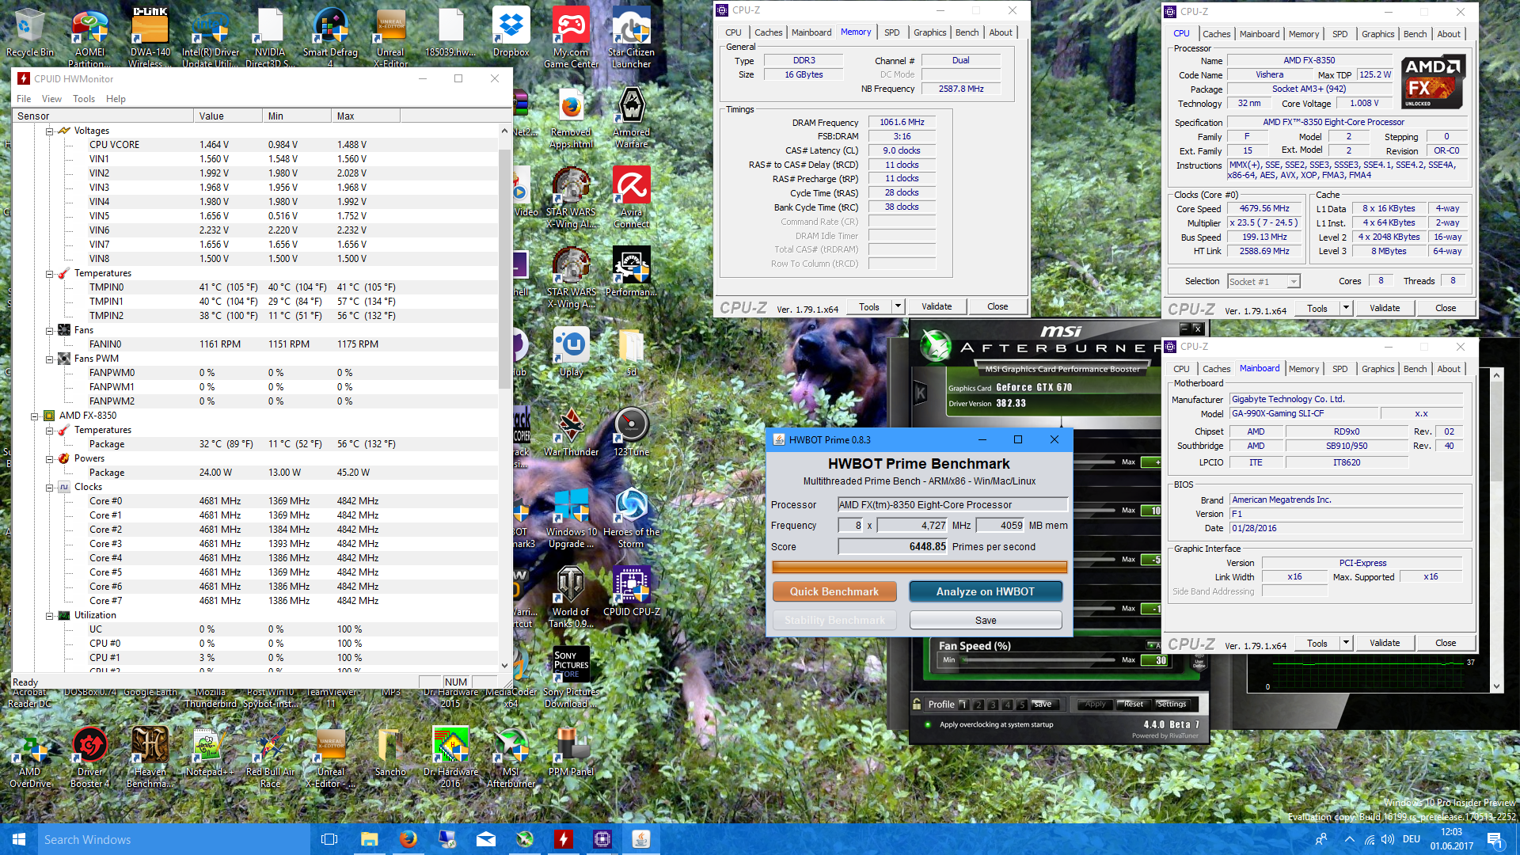Click the Quick Benchmark button

click(x=834, y=591)
